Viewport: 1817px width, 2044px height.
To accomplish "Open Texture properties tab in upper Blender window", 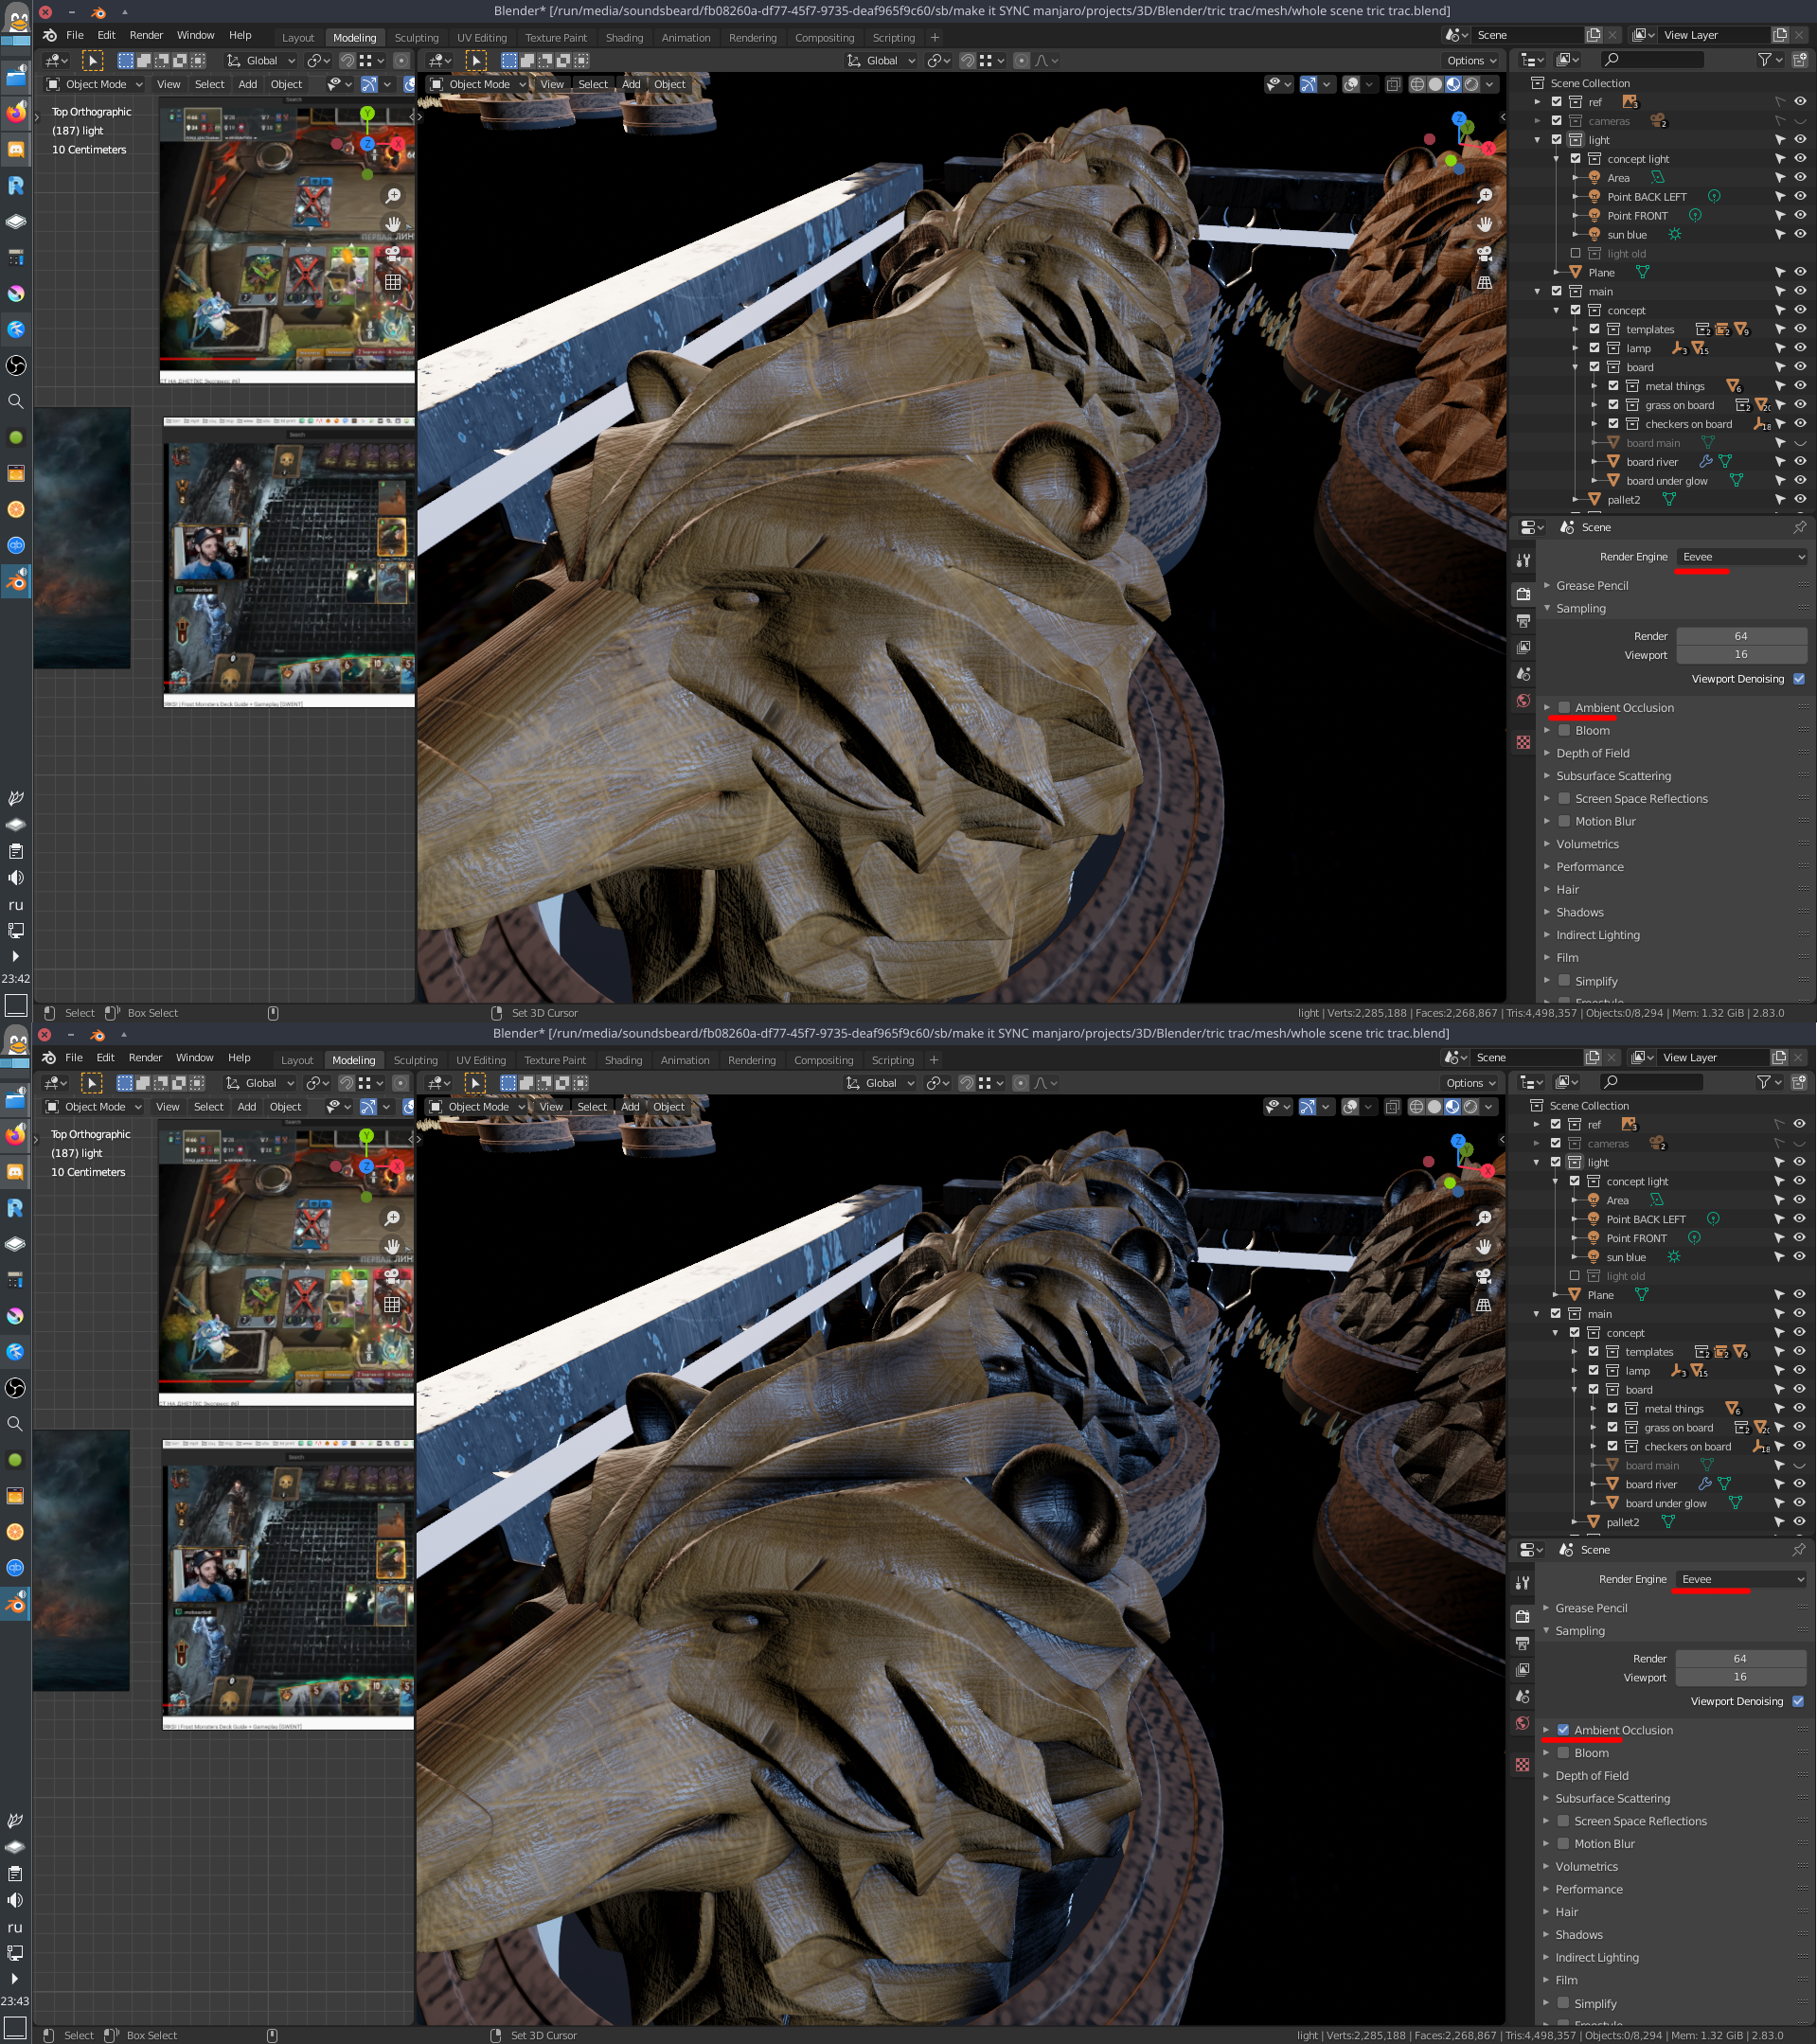I will (x=1523, y=742).
